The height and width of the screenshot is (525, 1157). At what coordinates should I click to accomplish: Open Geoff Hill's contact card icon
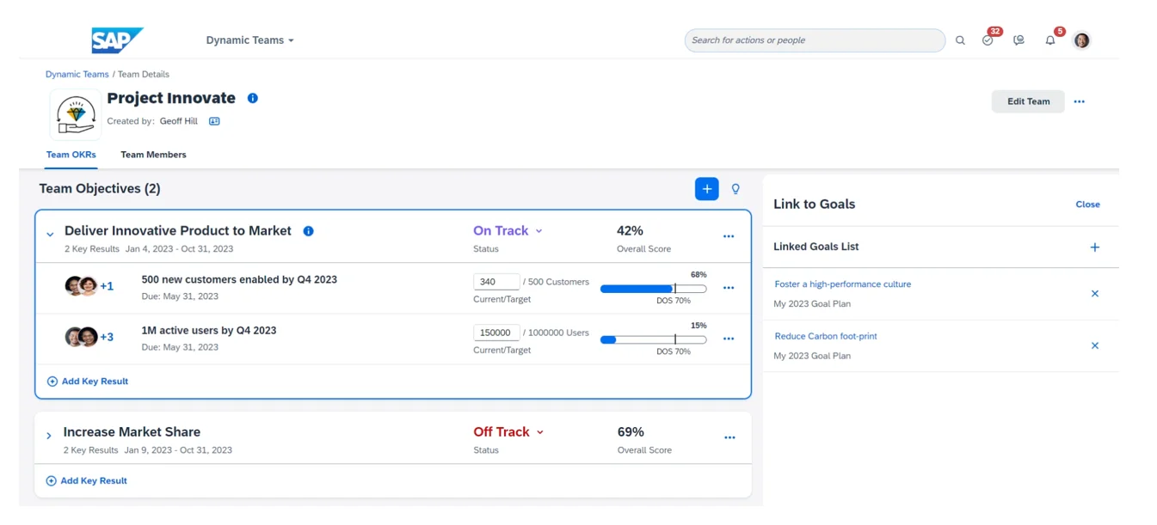(214, 121)
